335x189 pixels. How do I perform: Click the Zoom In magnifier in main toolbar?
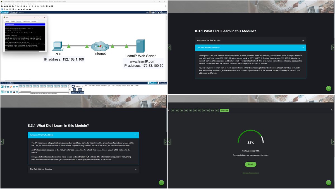point(33,6)
